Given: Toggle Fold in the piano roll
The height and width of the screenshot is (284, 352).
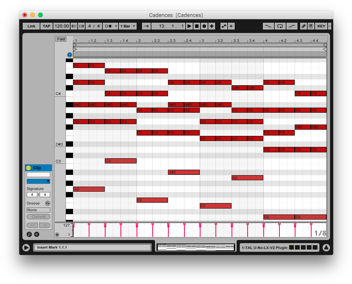Looking at the screenshot, I should click(60, 39).
